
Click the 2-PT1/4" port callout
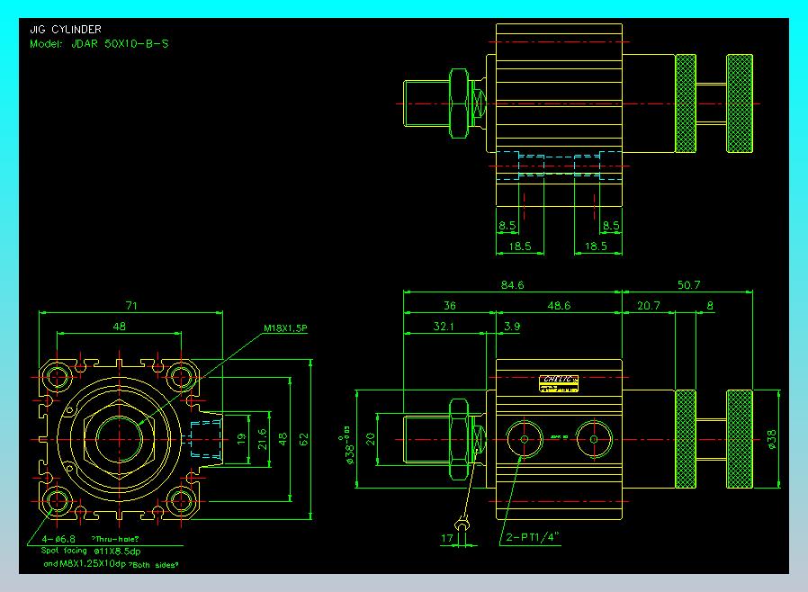(x=533, y=537)
